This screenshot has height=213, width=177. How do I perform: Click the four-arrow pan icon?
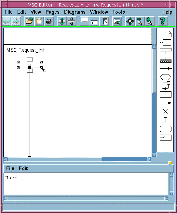coord(130,21)
